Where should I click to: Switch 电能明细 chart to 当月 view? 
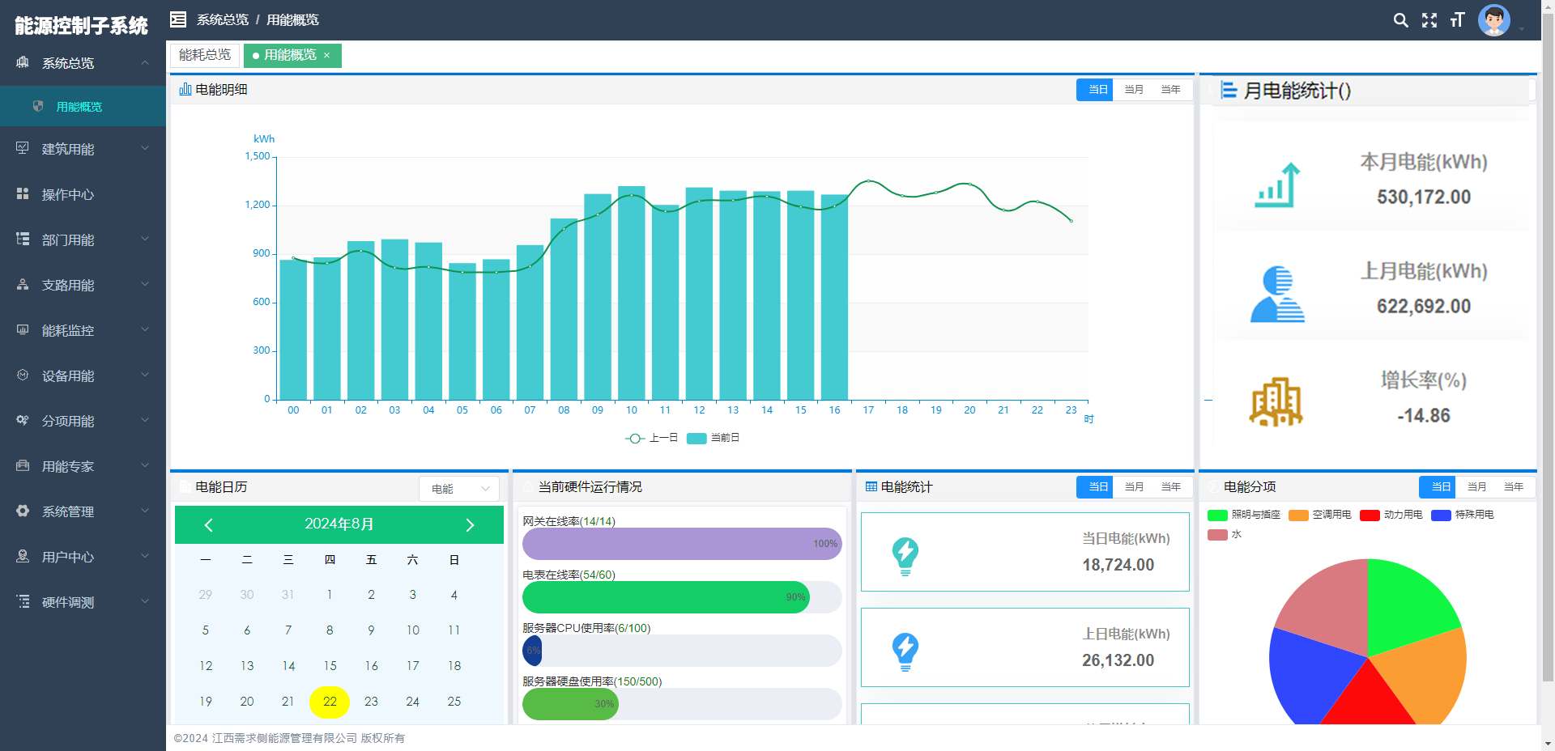point(1134,90)
